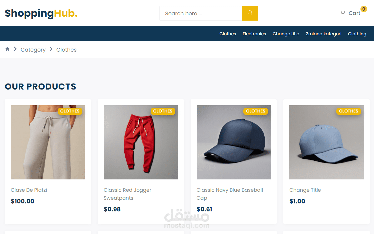Screen dimensions: 374x234
Task: Open the Clothes navigation menu item
Action: click(228, 34)
